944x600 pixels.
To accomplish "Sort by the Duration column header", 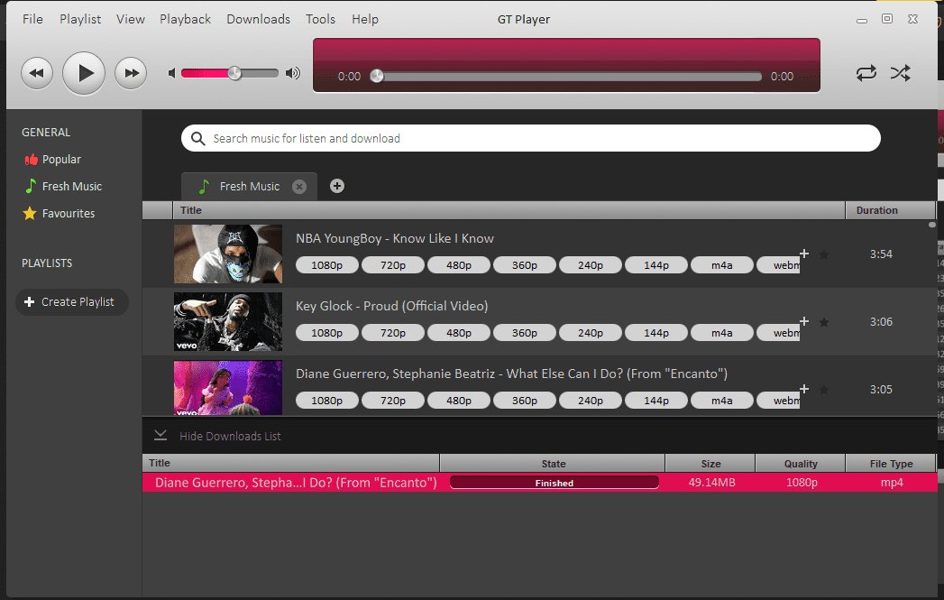I will [x=890, y=210].
